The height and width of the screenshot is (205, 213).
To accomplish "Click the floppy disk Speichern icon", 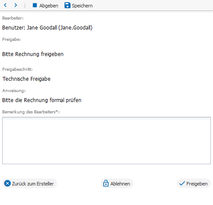I will [x=68, y=5].
